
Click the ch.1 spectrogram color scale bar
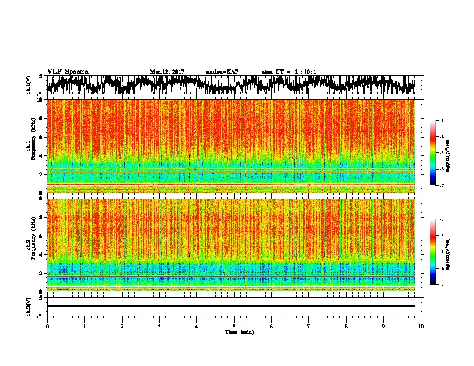tap(433, 153)
